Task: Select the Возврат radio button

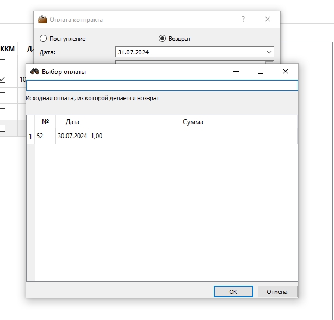Action: (162, 39)
